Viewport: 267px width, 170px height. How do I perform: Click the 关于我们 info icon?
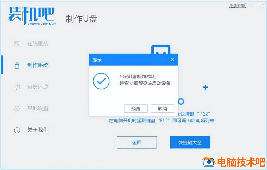coord(17,130)
